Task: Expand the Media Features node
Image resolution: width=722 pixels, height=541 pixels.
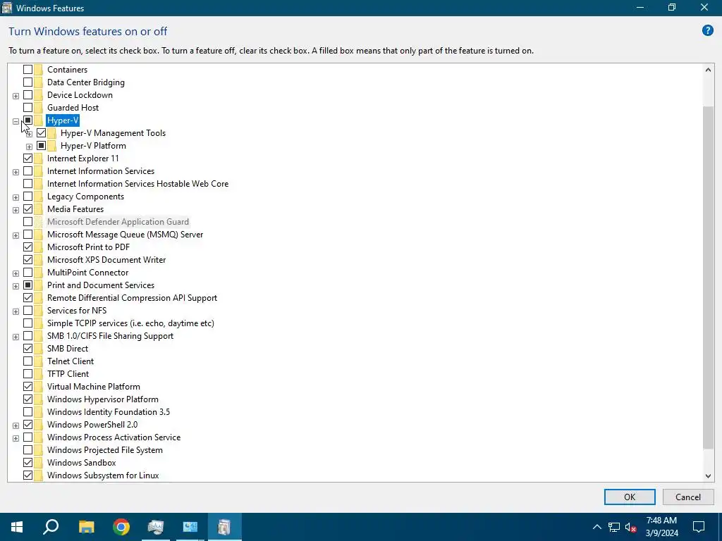Action: (16, 210)
